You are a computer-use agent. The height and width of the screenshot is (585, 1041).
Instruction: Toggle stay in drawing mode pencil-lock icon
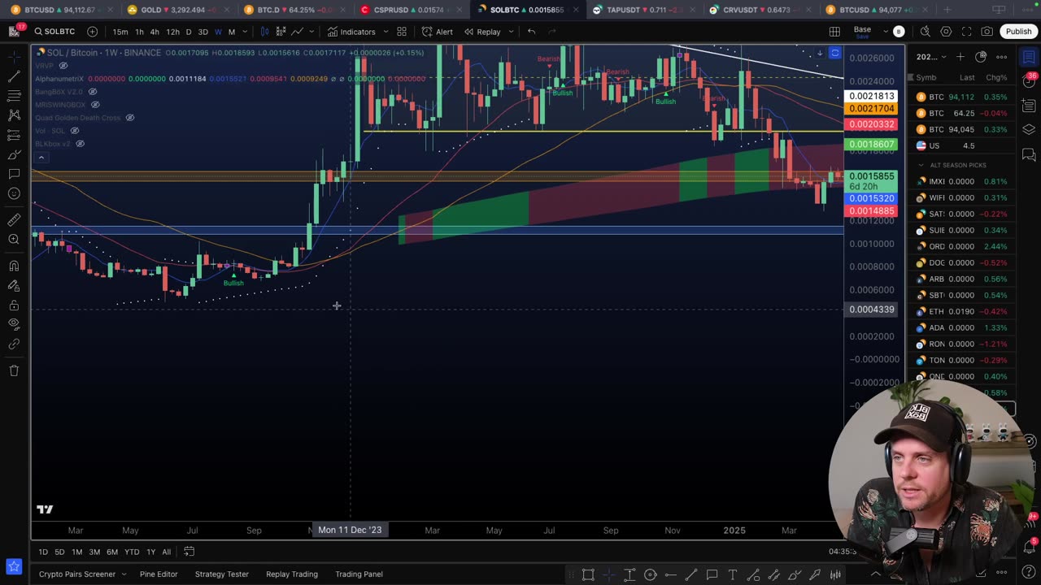pyautogui.click(x=14, y=285)
